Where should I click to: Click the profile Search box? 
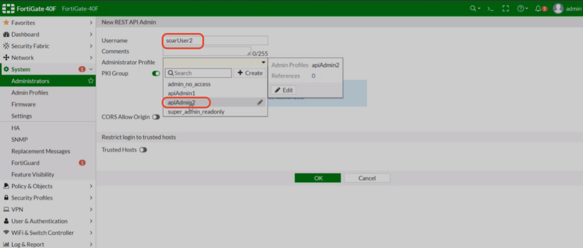[x=198, y=73]
